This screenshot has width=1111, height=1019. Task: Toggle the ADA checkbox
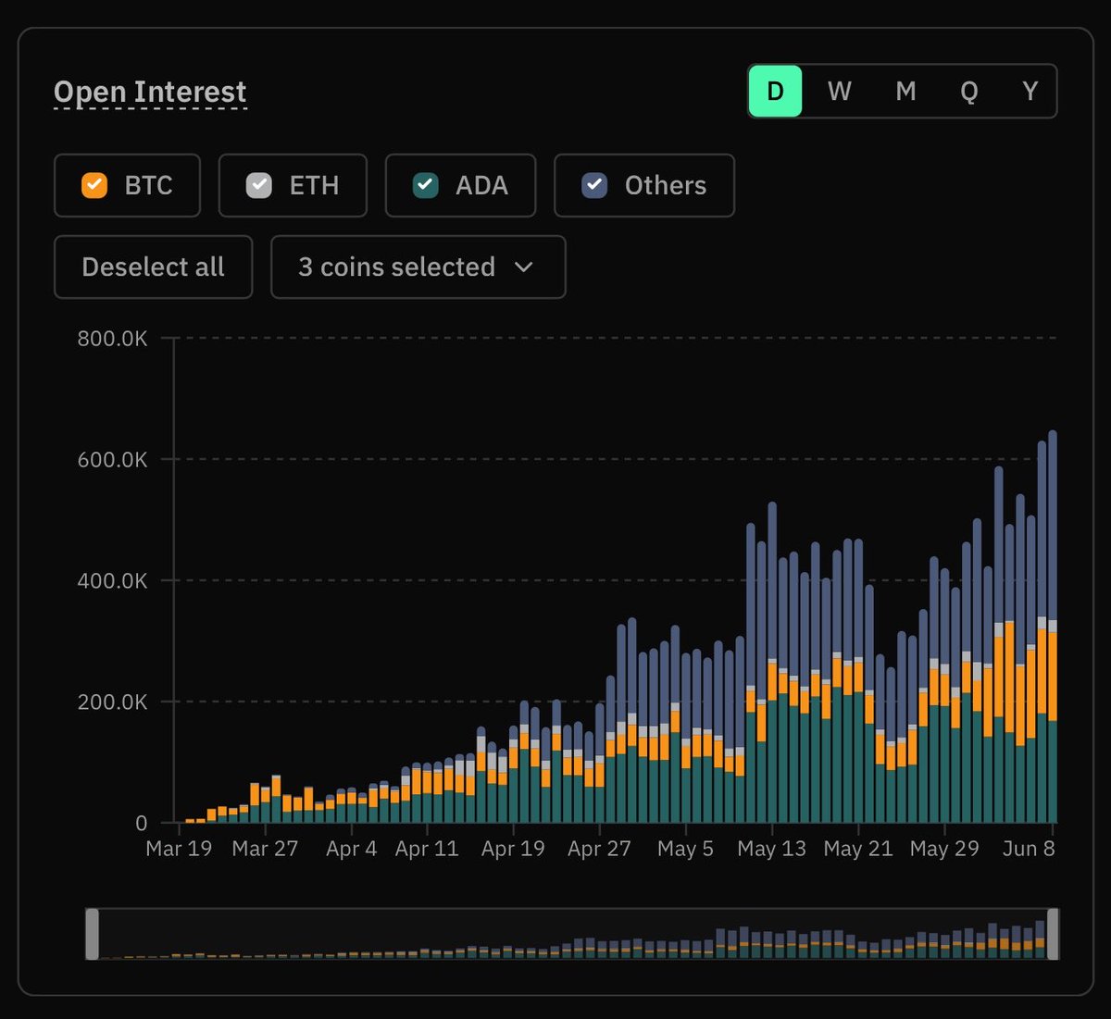click(426, 185)
